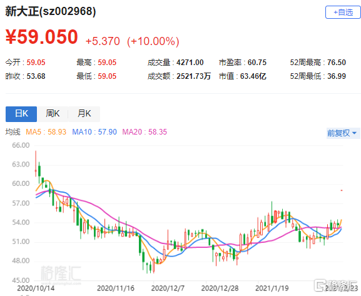Click the 60.00 y-axis label

(x=21, y=183)
